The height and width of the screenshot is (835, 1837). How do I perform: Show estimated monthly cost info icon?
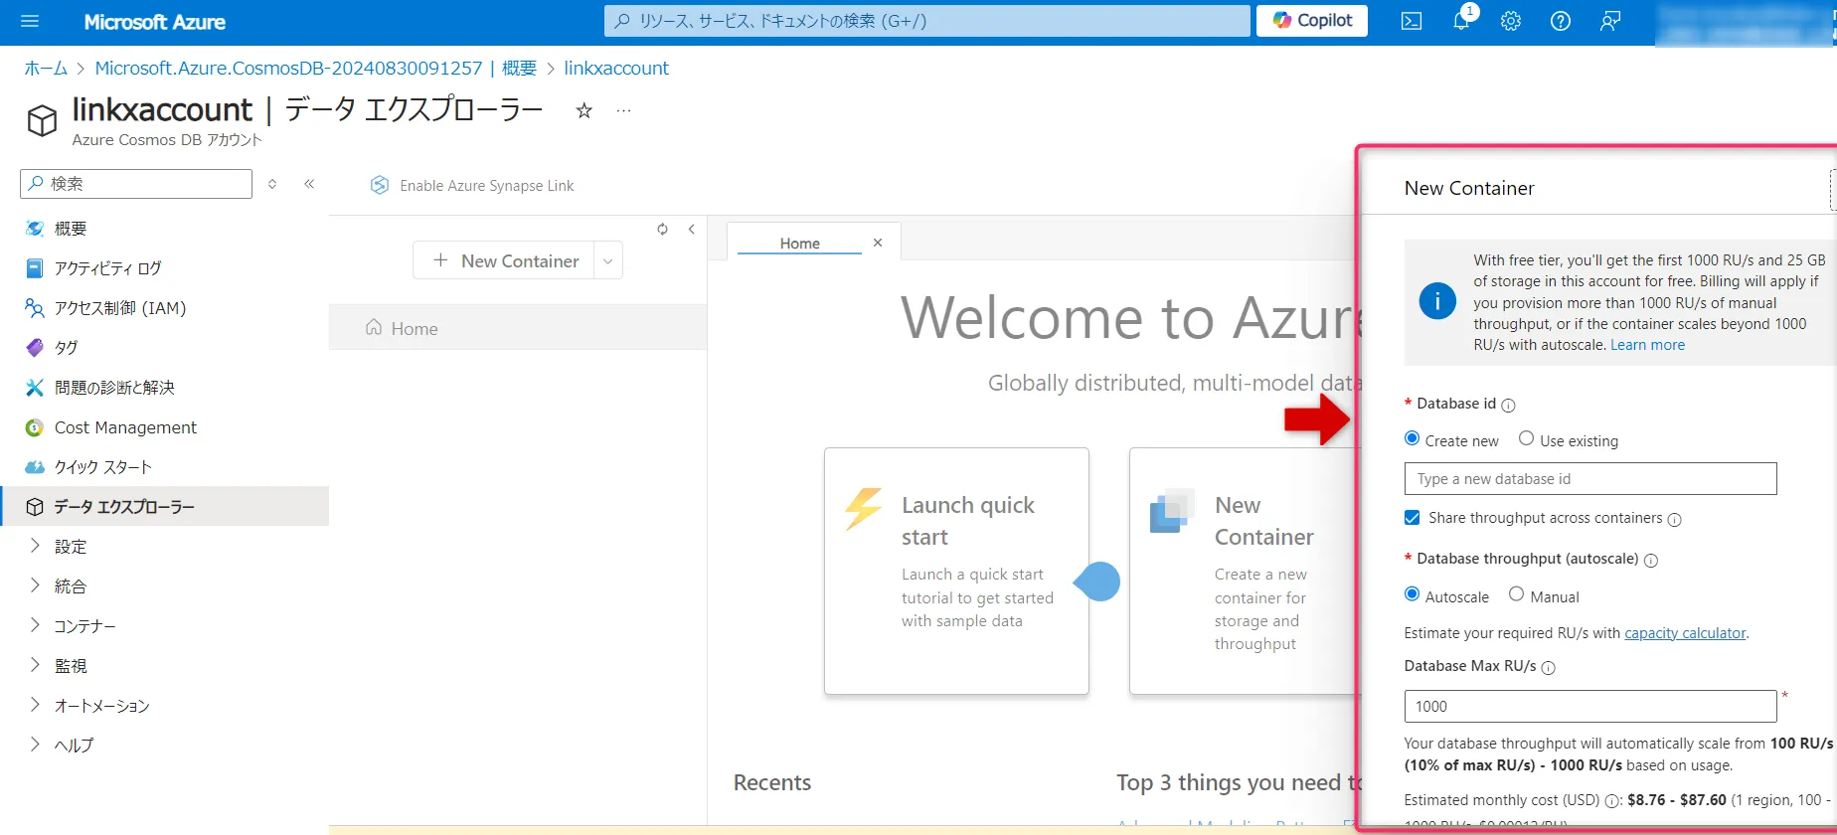click(x=1612, y=801)
